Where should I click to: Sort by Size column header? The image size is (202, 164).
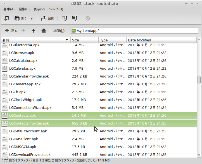click(x=84, y=40)
